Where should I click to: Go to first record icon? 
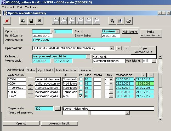coord(72,21)
